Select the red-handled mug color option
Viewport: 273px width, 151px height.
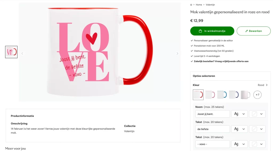coord(198,95)
